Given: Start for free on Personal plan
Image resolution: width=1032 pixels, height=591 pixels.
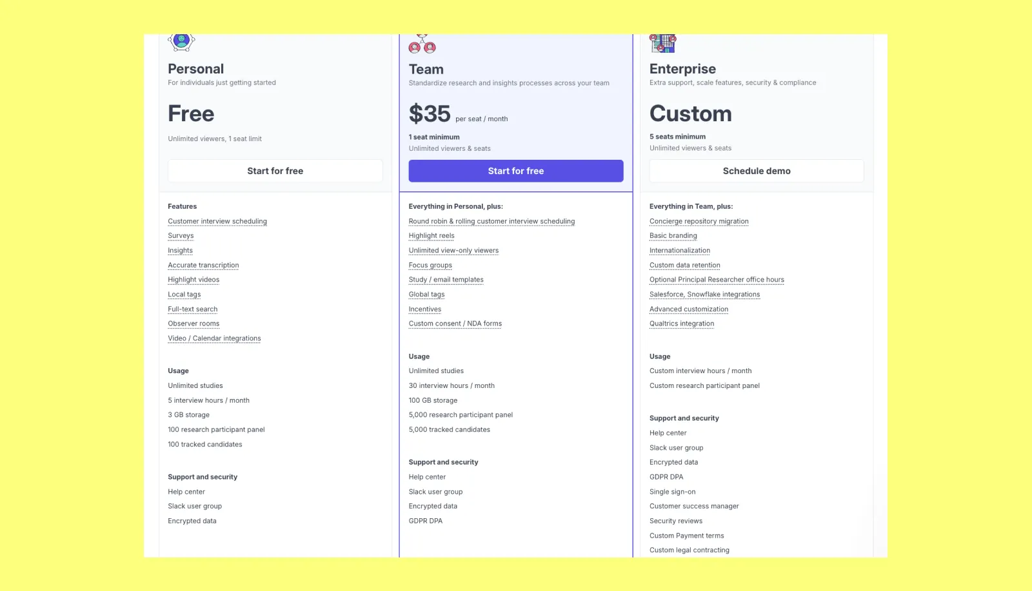Looking at the screenshot, I should (275, 171).
